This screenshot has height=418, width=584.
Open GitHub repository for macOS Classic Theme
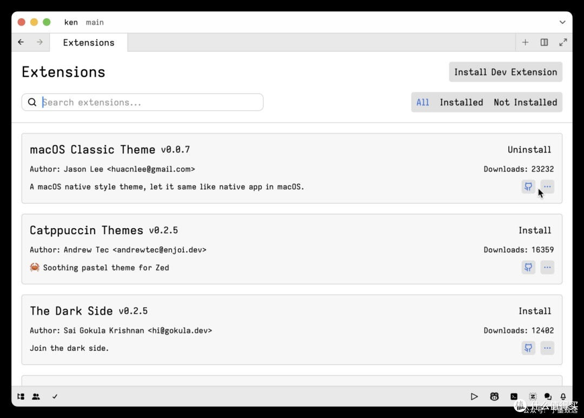[x=528, y=187]
